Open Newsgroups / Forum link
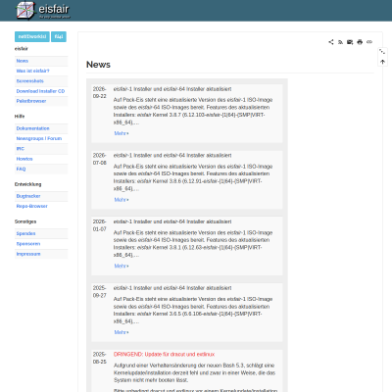The image size is (392, 392). (x=39, y=138)
